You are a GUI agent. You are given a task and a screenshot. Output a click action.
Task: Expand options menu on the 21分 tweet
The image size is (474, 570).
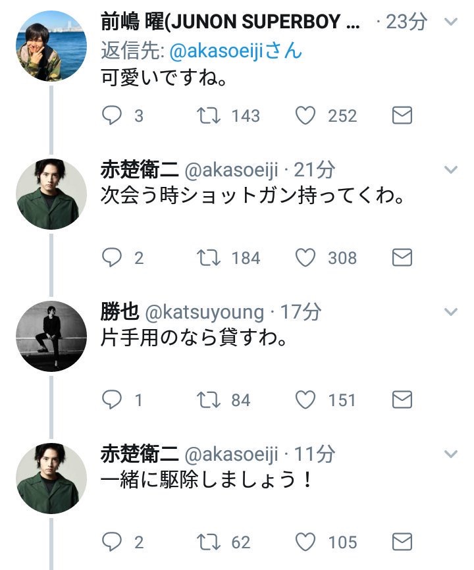451,170
